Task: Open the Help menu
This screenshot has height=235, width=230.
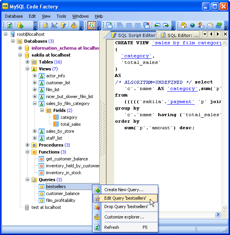Action: [x=99, y=16]
